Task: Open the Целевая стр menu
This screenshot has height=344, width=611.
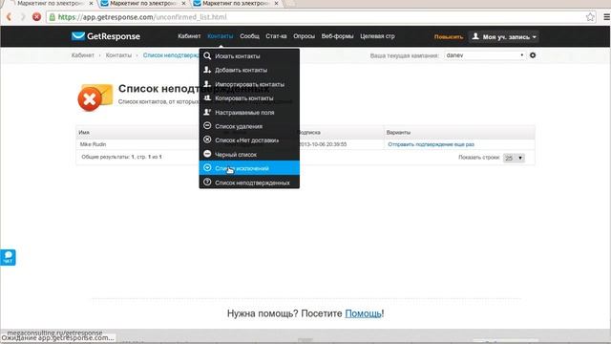Action: 377,36
